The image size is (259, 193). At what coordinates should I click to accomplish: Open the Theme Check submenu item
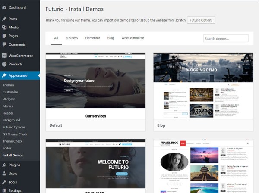pyautogui.click(x=13, y=141)
